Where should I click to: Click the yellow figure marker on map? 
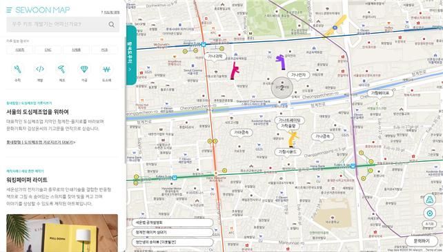293,139
